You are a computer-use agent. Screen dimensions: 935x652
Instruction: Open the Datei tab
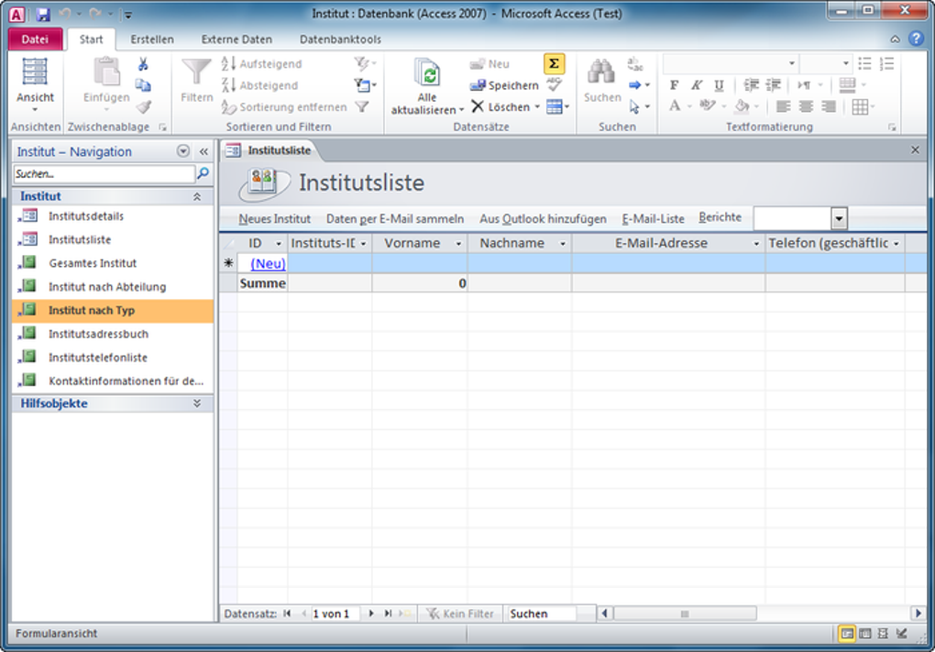[x=35, y=39]
